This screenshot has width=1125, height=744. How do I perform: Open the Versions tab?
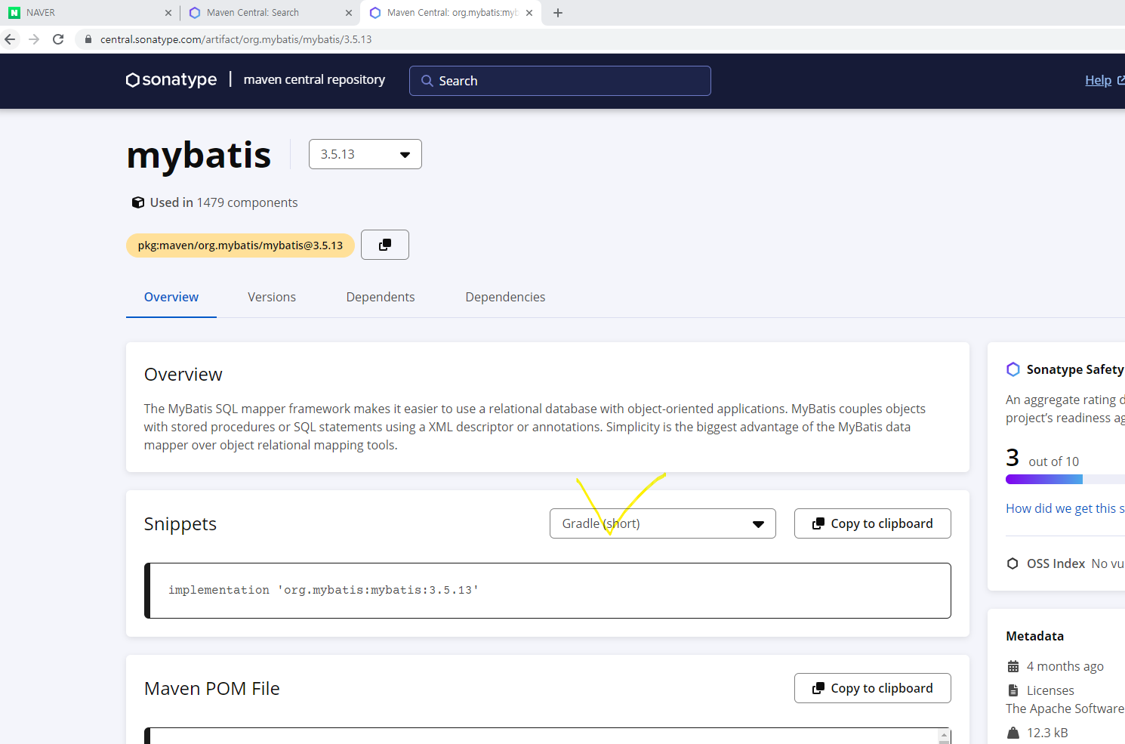coord(272,297)
